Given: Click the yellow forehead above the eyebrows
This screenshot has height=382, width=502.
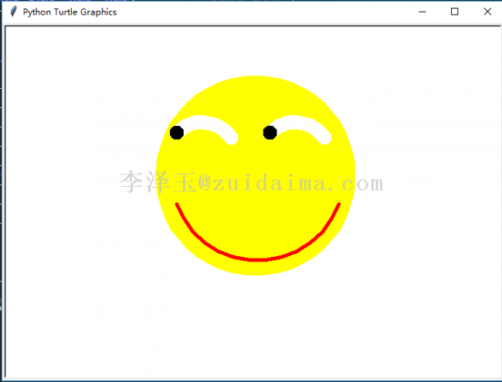Looking at the screenshot, I should pyautogui.click(x=256, y=96).
